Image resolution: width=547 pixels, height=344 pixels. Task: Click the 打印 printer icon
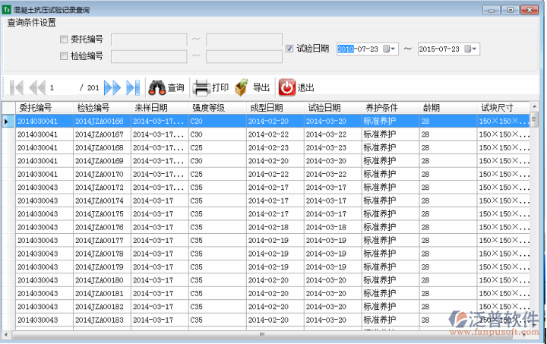201,87
